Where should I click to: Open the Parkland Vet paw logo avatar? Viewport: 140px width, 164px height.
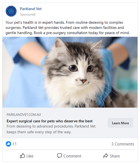coord(11,11)
